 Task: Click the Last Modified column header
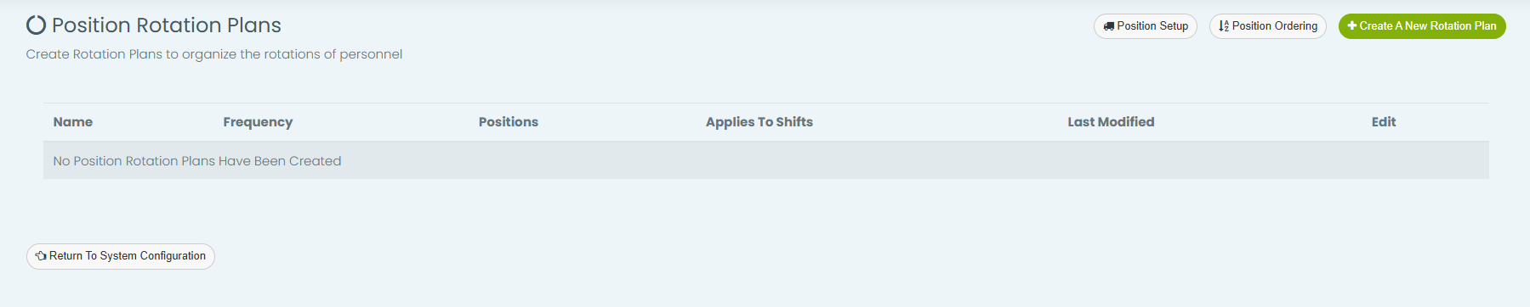coord(1111,122)
